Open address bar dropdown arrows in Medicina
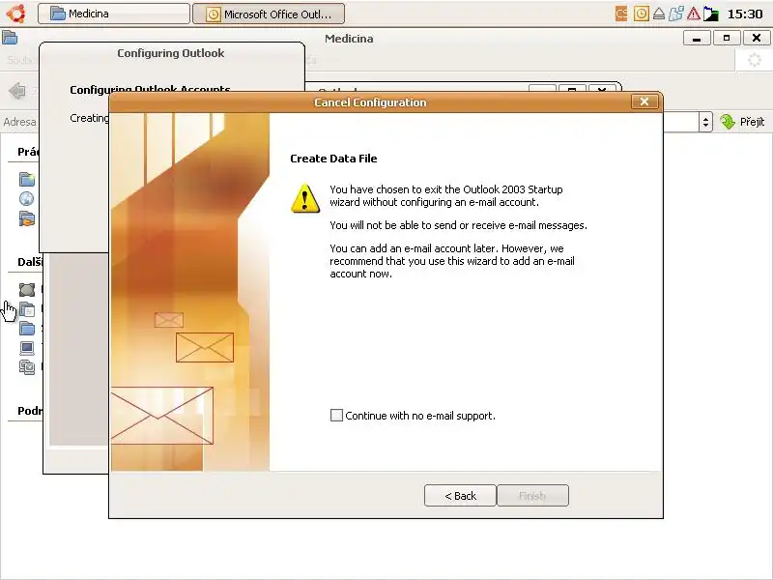 point(705,122)
